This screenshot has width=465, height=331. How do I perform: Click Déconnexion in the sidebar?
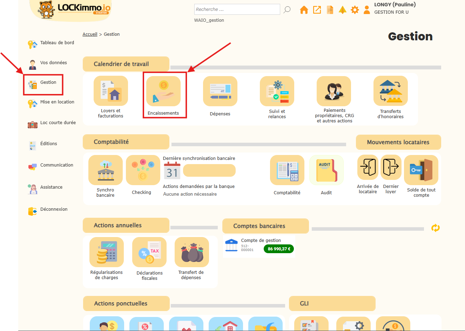click(54, 209)
